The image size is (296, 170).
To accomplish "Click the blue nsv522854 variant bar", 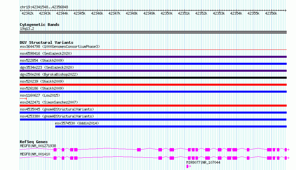I will click(153, 64).
